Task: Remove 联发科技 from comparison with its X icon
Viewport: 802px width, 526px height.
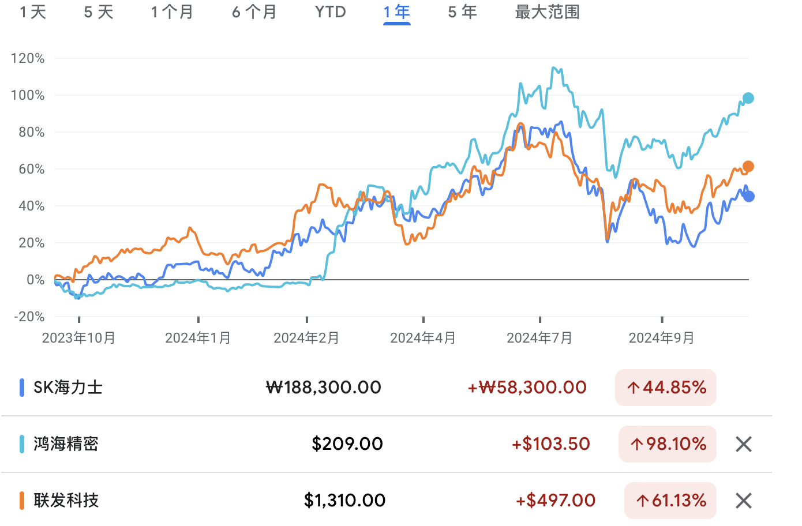Action: [x=744, y=501]
